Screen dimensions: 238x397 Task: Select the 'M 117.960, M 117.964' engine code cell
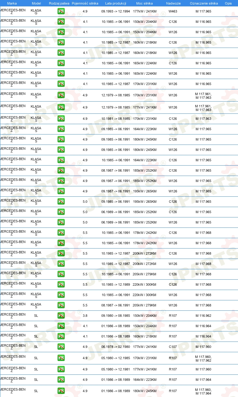coord(203,391)
